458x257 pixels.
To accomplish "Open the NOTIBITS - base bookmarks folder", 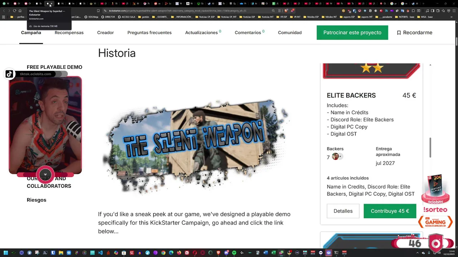I will tap(404, 17).
